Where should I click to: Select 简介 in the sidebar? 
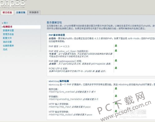(6, 23)
